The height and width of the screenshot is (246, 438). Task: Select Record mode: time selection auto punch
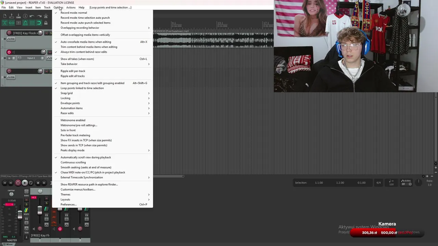[x=103, y=18]
